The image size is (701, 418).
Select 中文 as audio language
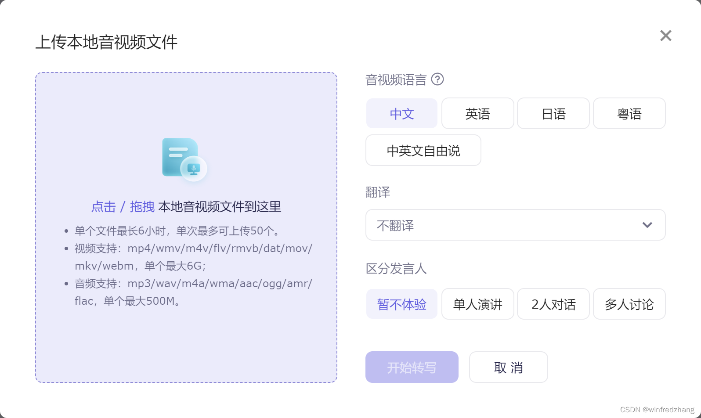click(x=402, y=114)
